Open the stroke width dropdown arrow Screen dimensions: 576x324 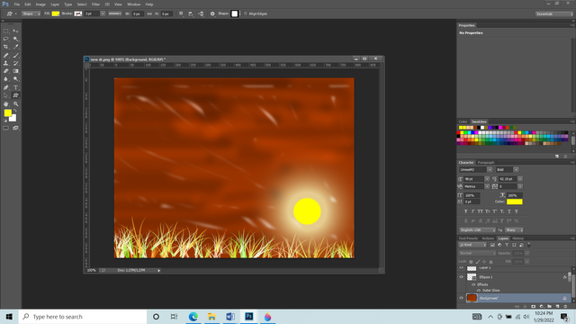pyautogui.click(x=103, y=13)
